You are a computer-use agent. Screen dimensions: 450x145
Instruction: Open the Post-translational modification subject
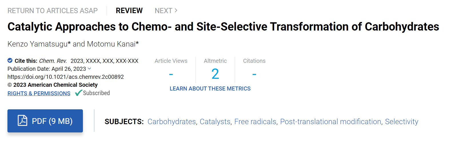331,122
